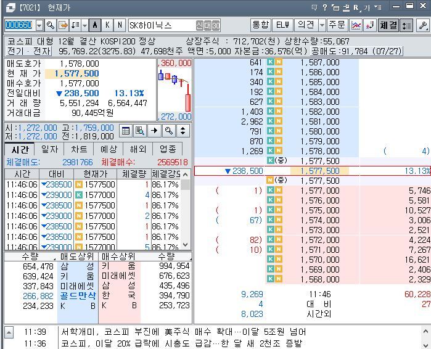Click the news headline at 11:36
Viewport: 431px width, 349px height.
(x=181, y=343)
